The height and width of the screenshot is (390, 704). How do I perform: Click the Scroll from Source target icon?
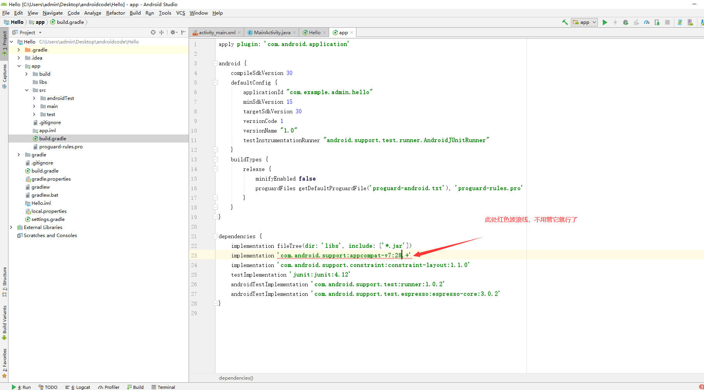[x=153, y=32]
